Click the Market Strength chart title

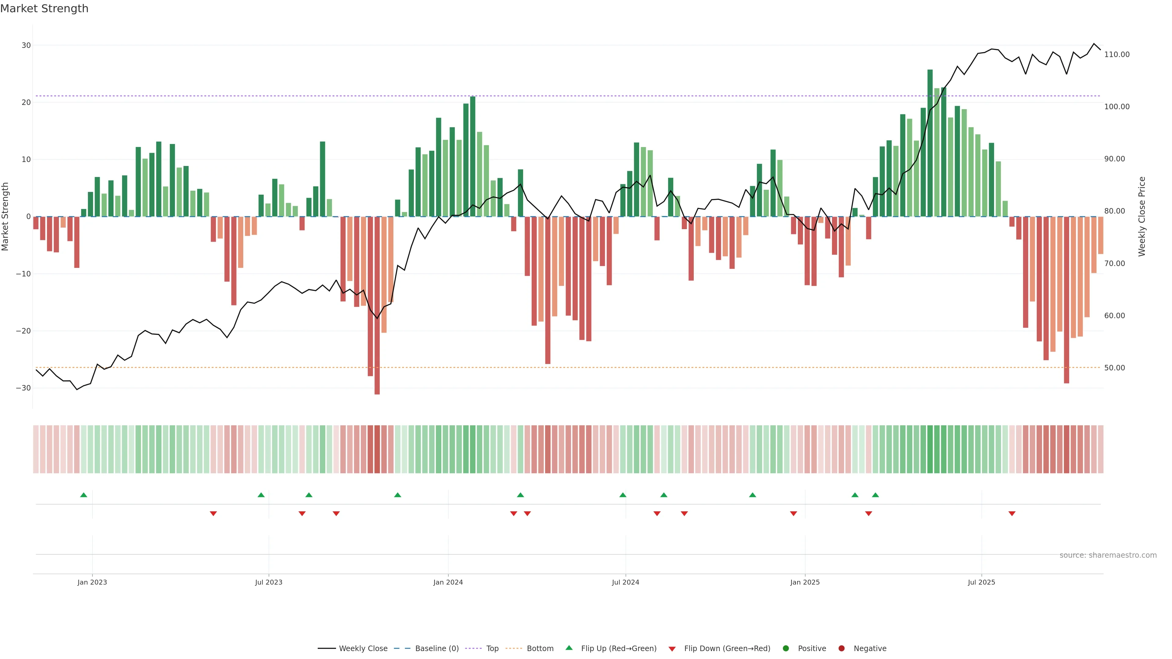44,9
